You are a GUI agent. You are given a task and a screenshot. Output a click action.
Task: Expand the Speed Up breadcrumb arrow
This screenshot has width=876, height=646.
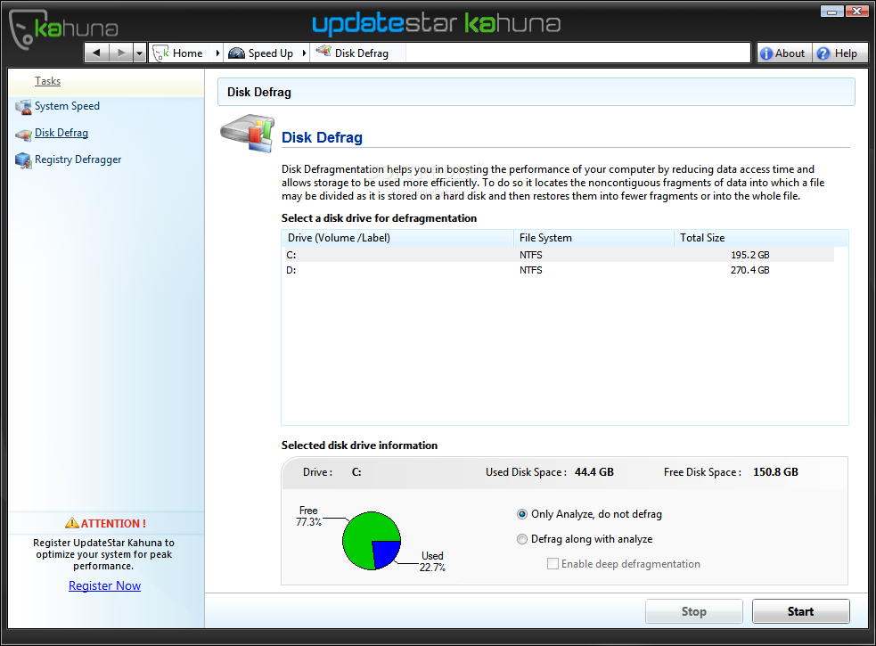304,53
